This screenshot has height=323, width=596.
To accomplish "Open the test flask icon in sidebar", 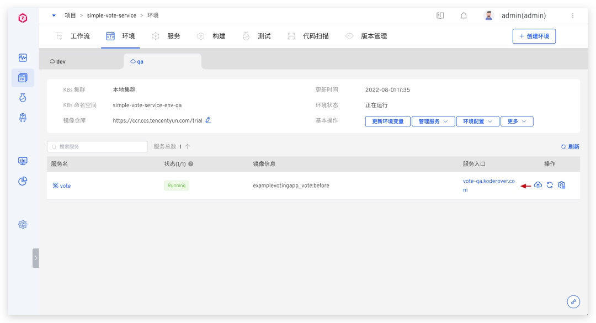I will pyautogui.click(x=23, y=98).
